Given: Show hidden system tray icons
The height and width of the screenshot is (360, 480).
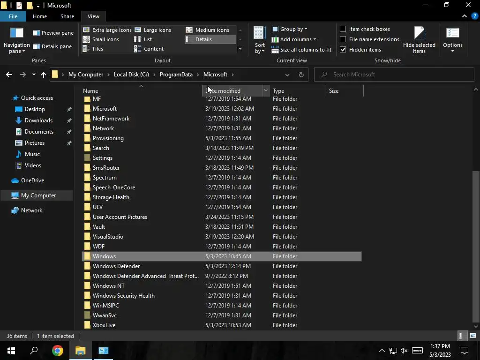Looking at the screenshot, I should [x=382, y=351].
